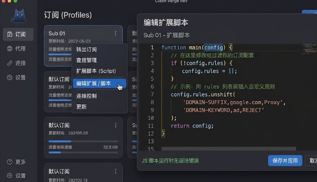Open the 更多 sidebar item
Viewport: 317px width, 182px height.
click(18, 161)
